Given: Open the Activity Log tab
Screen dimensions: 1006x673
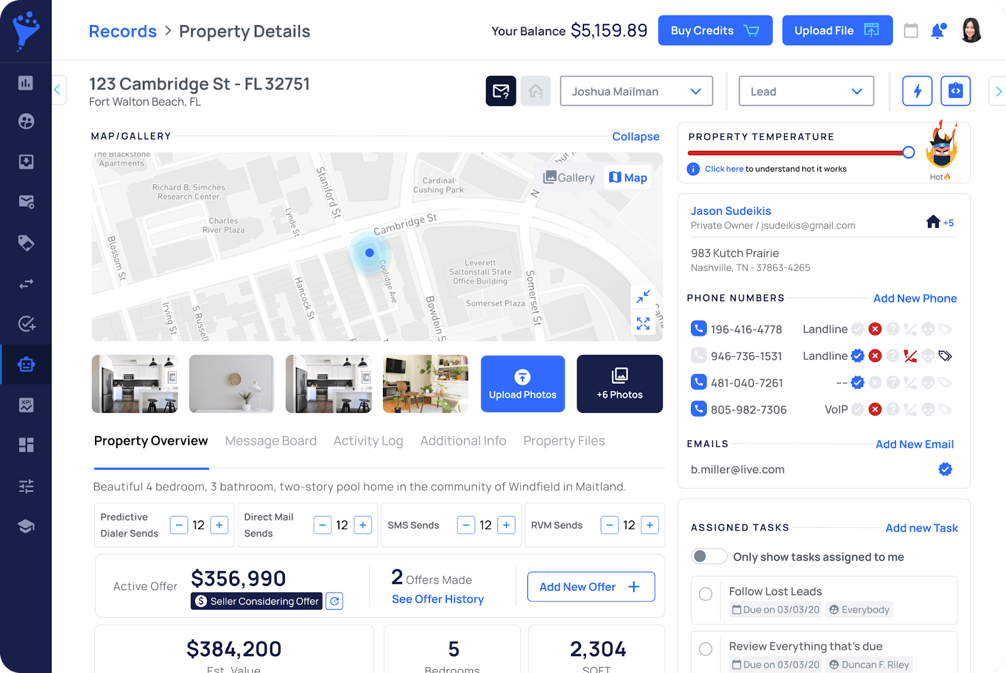Looking at the screenshot, I should (368, 440).
